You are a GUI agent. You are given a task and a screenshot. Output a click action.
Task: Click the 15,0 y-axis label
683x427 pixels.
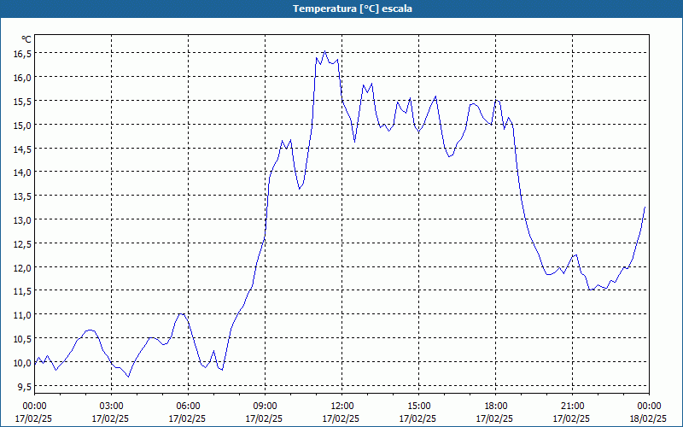coord(23,125)
